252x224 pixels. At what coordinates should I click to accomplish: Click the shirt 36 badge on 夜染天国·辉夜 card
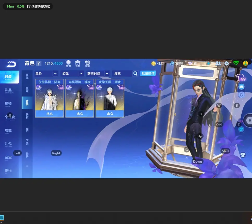[121, 87]
